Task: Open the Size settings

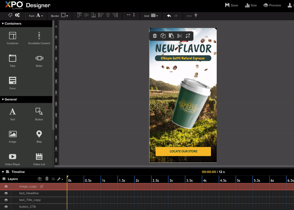Action: (x=251, y=5)
